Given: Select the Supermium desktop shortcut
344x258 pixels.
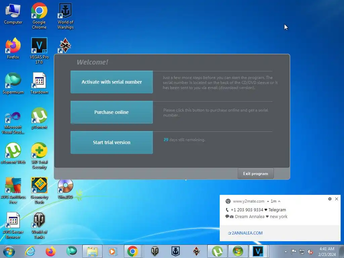Looking at the screenshot, I should coord(13,83).
